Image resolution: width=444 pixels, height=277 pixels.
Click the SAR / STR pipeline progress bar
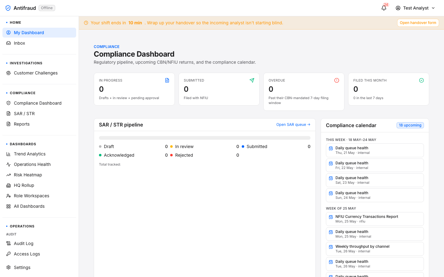coord(205,138)
